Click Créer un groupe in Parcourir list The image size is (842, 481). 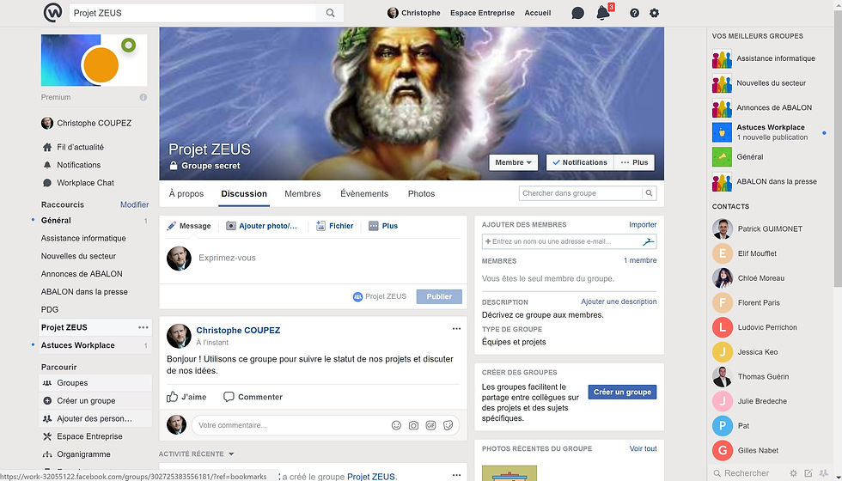pyautogui.click(x=86, y=400)
